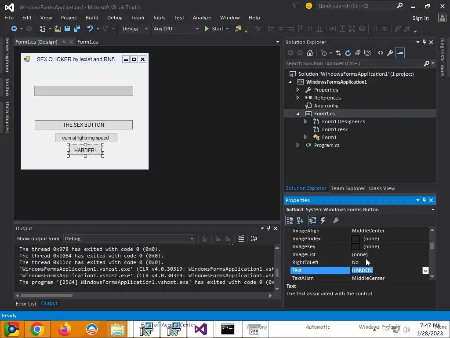This screenshot has height=338, width=450.
Task: Open the Toolbox side tab
Action: click(7, 87)
